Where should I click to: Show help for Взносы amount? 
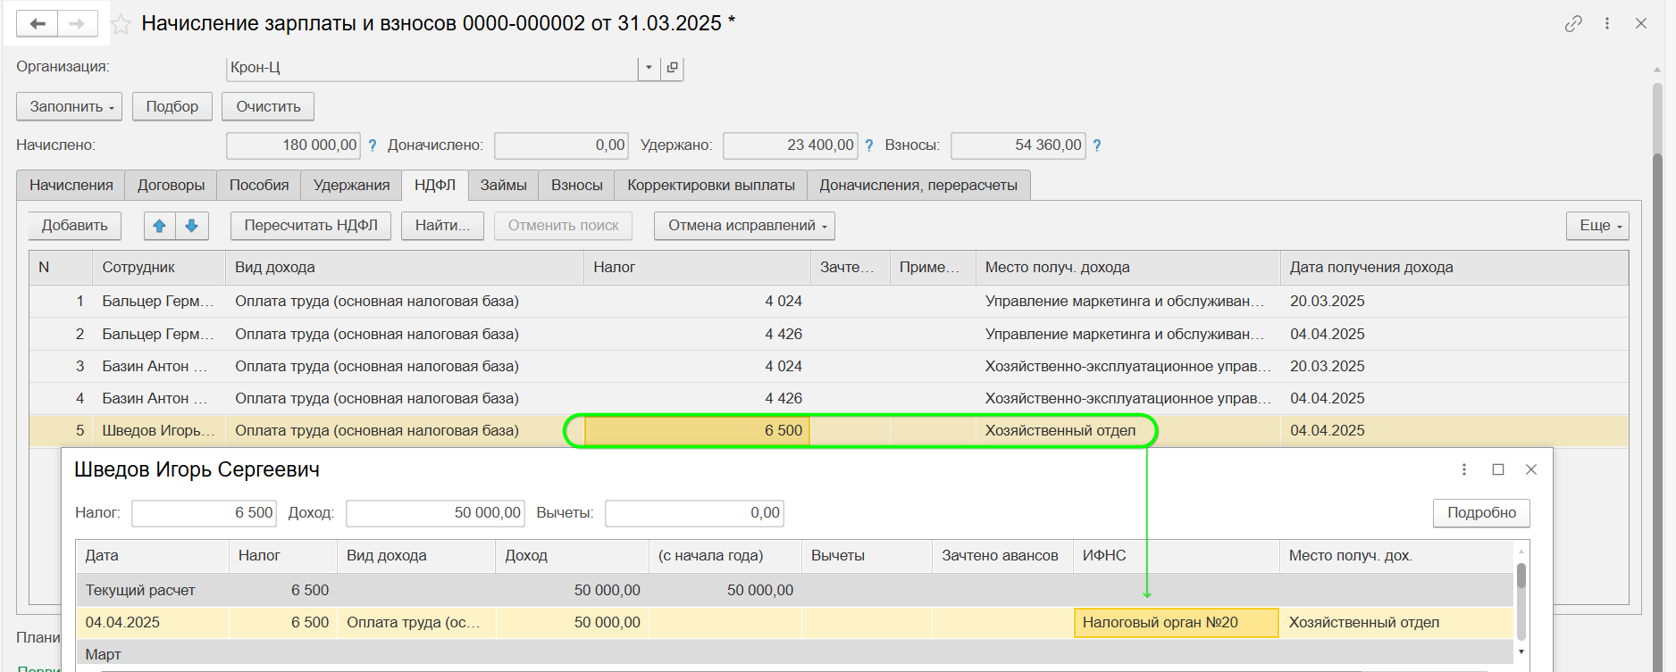1097,145
